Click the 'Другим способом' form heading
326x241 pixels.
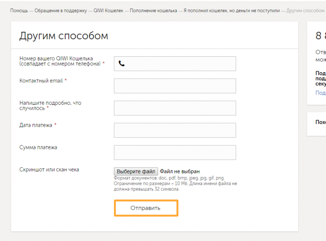point(64,36)
